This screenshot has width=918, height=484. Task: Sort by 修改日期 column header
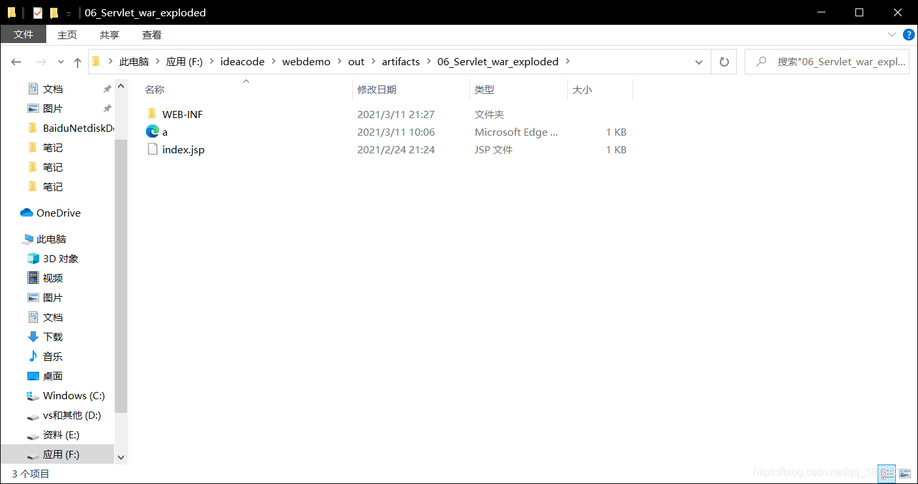point(377,89)
